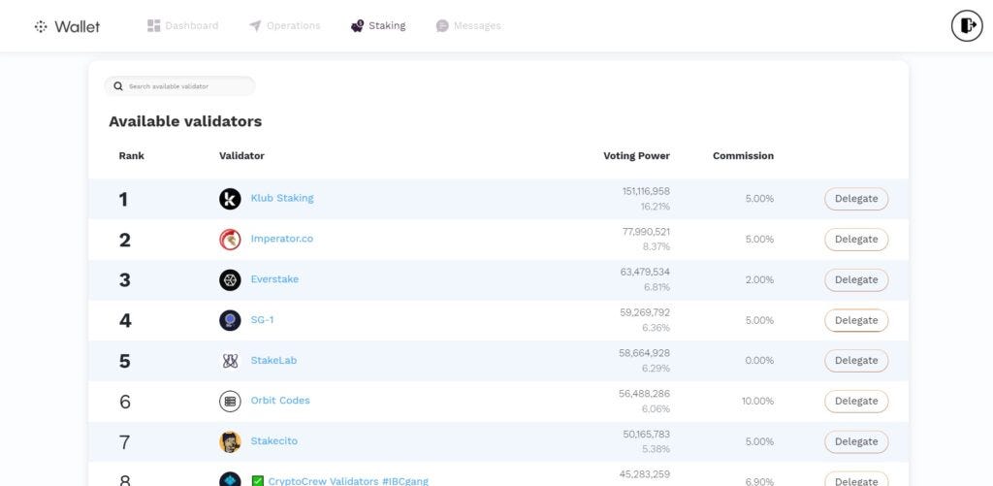Click the Everstake logo

[x=230, y=280]
